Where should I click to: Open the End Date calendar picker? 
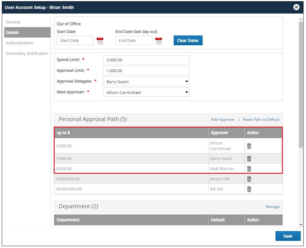point(159,40)
